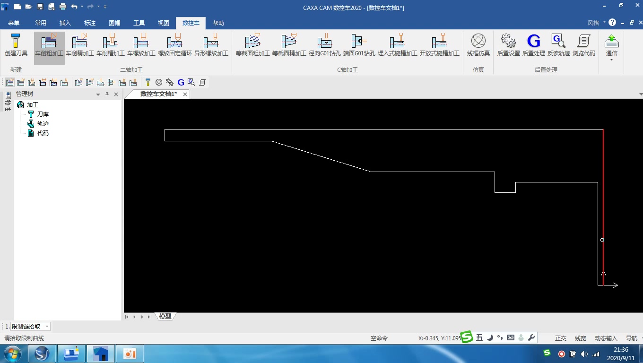Open the 限制链拾取 pick mode dropdown

(30, 327)
